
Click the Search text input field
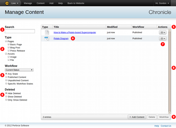pos(20,31)
